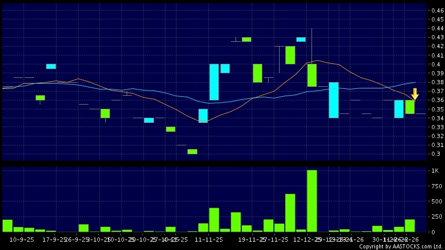Screen dimensions: 445x250
Task: Click the green candle with the long upper wick
Action: [x=312, y=75]
